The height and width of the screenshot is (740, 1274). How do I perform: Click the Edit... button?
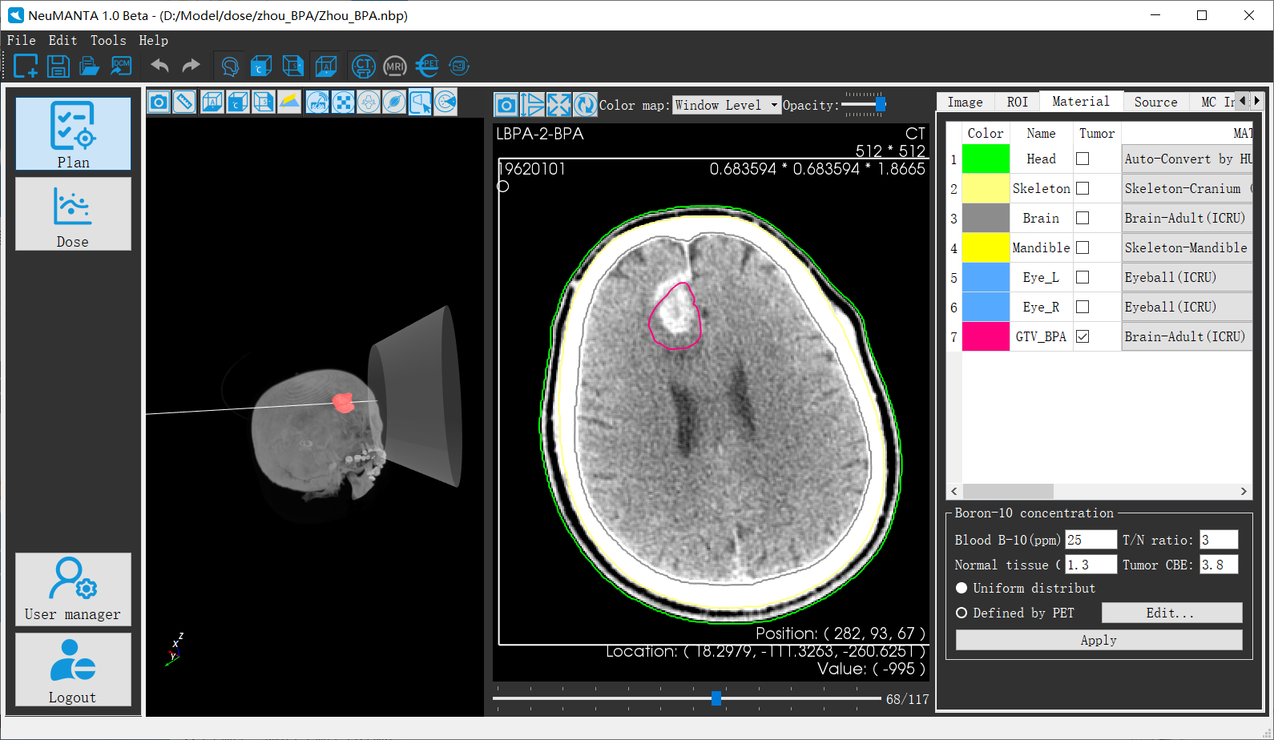pyautogui.click(x=1171, y=613)
